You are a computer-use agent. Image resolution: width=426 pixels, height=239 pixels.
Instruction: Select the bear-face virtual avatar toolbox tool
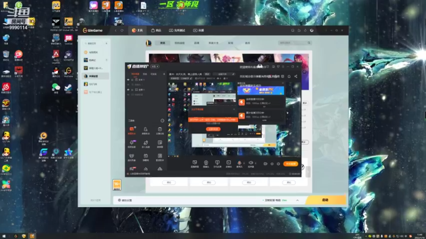coord(132,157)
